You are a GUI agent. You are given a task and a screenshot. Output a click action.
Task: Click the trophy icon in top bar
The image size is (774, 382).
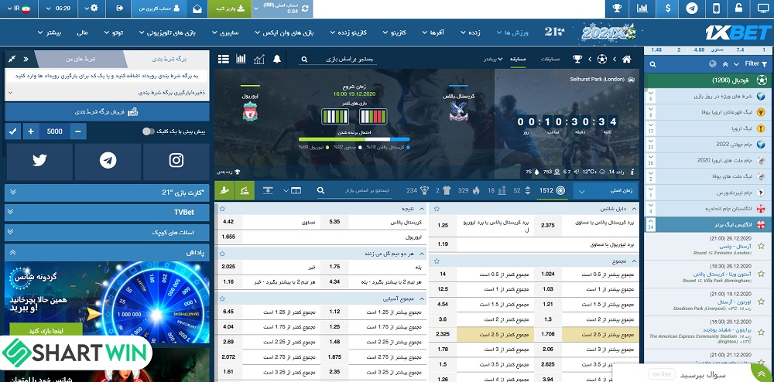pyautogui.click(x=617, y=9)
